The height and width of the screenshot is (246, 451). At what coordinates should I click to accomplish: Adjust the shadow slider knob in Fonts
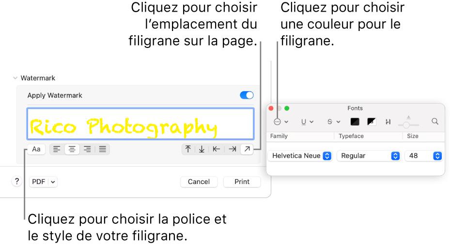(406, 125)
